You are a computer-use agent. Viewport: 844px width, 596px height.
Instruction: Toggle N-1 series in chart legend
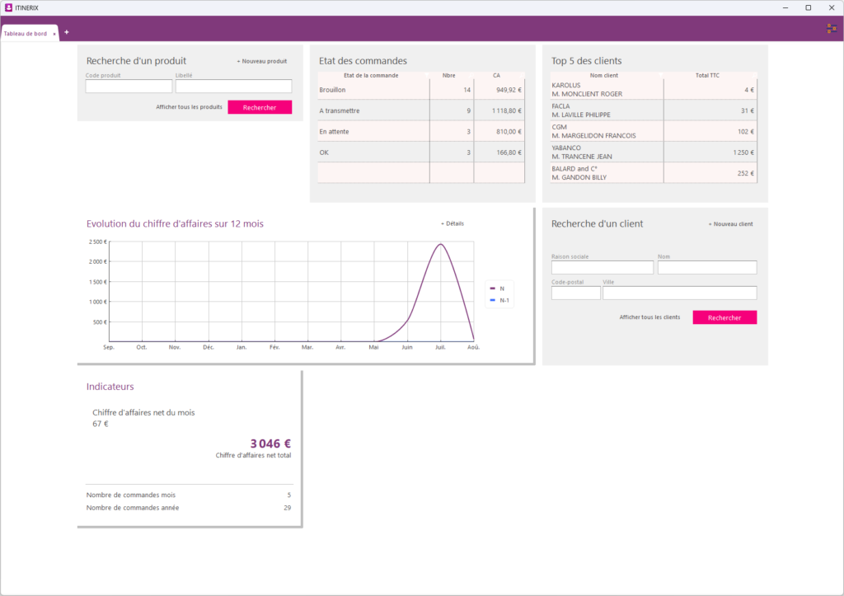499,300
